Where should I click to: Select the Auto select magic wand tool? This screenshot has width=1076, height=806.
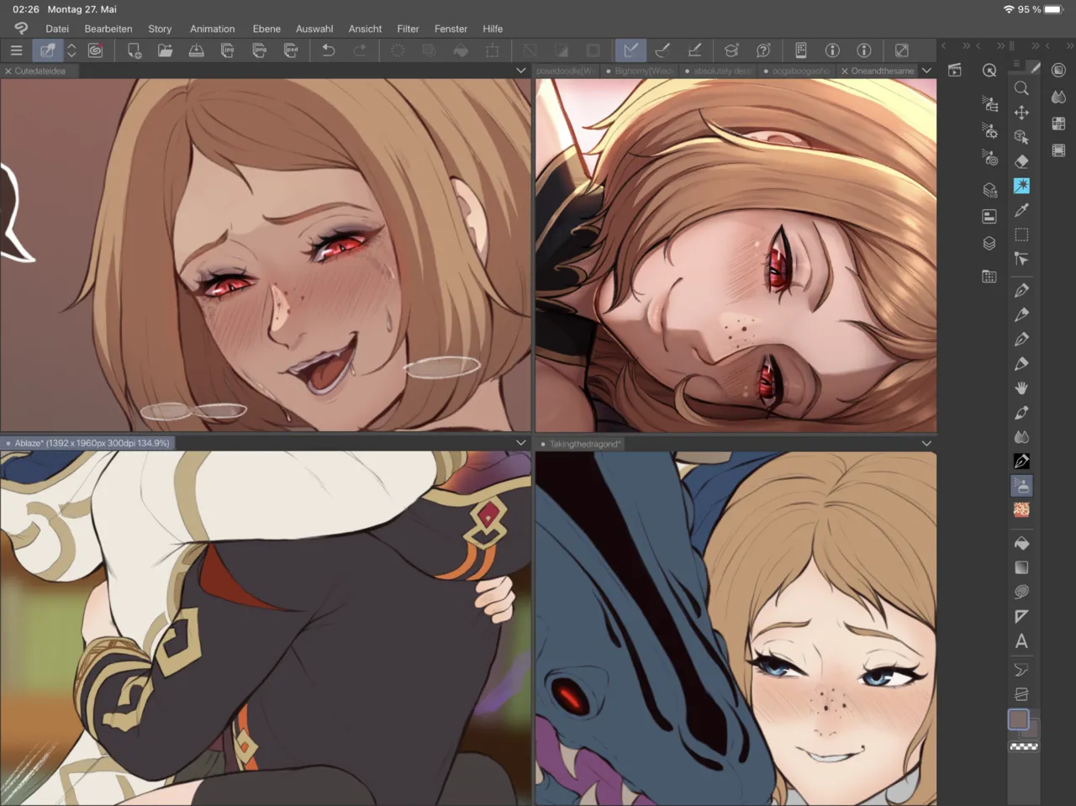click(1021, 186)
